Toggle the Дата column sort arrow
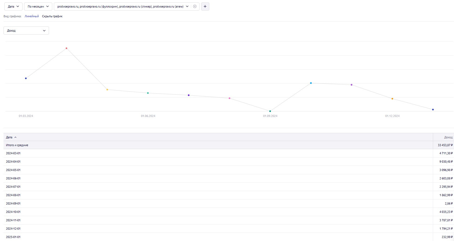This screenshot has height=241, width=454. tap(15, 137)
